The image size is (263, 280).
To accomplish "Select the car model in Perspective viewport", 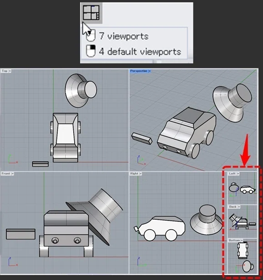I will pos(186,133).
